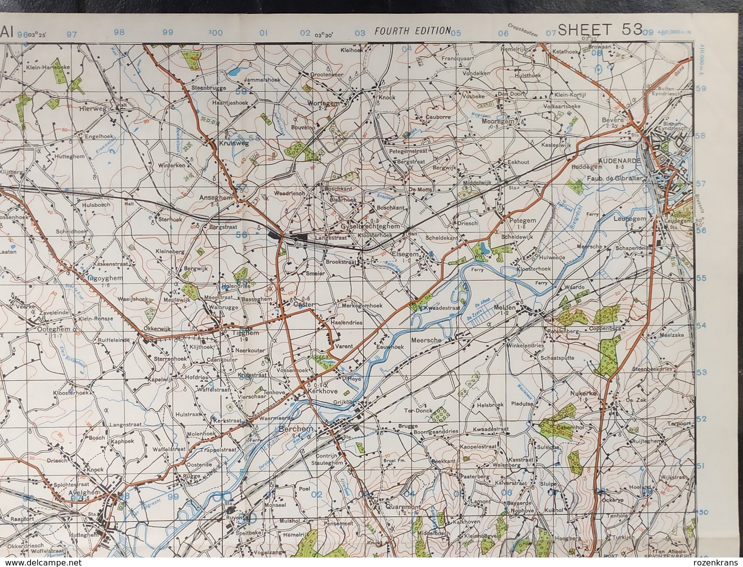The image size is (743, 567).
Task: Click the Elsegem village name
Action: (404, 253)
